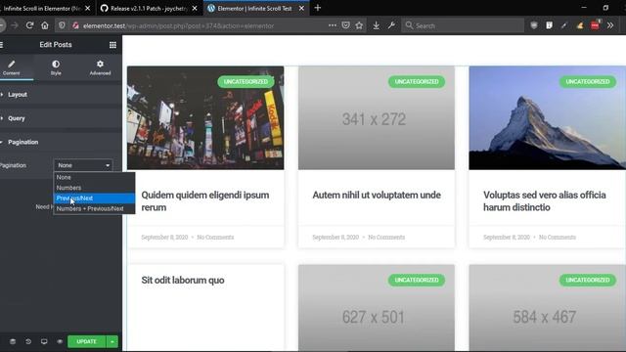
Task: Click No Comments under Quidem quidem post
Action: point(215,237)
